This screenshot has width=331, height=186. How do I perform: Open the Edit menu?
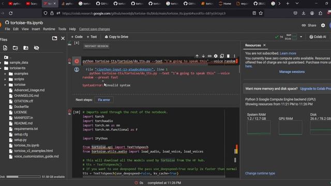(16, 29)
